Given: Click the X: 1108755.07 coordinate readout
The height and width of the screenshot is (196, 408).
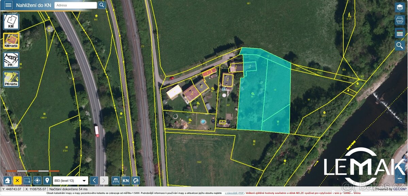Looking at the screenshot, I should point(36,189).
